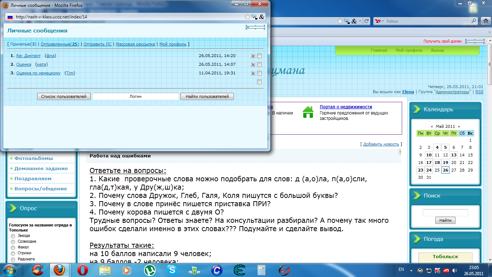Open the Yahoo search engine dropdown
492x277 pixels.
tap(380, 21)
